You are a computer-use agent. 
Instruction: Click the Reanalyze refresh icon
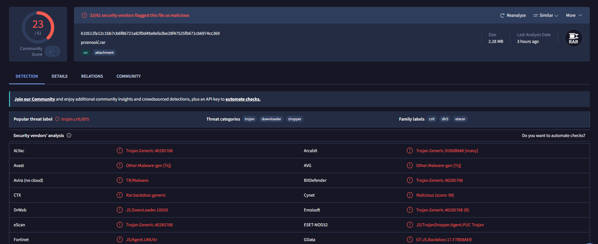(x=502, y=15)
